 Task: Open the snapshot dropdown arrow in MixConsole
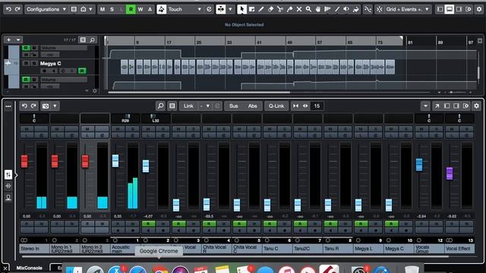pos(55,106)
